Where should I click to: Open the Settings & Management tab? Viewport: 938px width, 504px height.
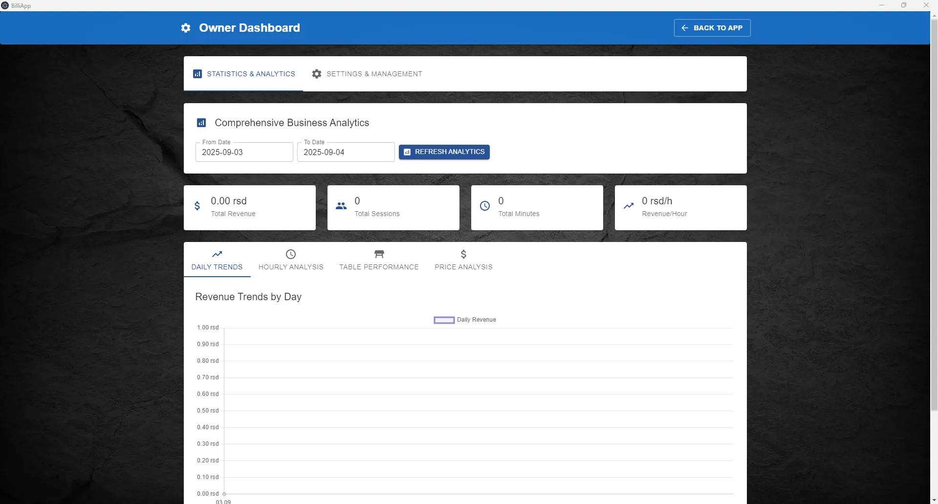tap(367, 74)
